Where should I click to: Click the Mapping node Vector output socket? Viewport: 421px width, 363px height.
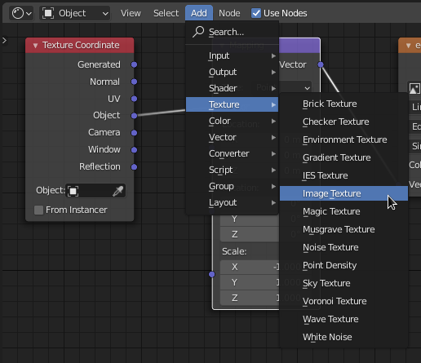click(x=321, y=64)
